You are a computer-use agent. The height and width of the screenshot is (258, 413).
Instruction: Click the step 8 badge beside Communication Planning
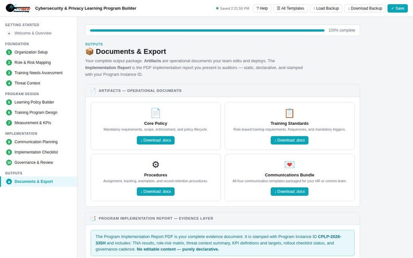tap(9, 142)
